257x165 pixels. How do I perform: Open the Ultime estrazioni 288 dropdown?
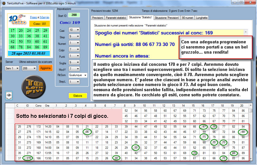tap(29, 68)
